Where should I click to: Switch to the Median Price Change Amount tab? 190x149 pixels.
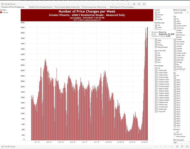[x=40, y=7]
